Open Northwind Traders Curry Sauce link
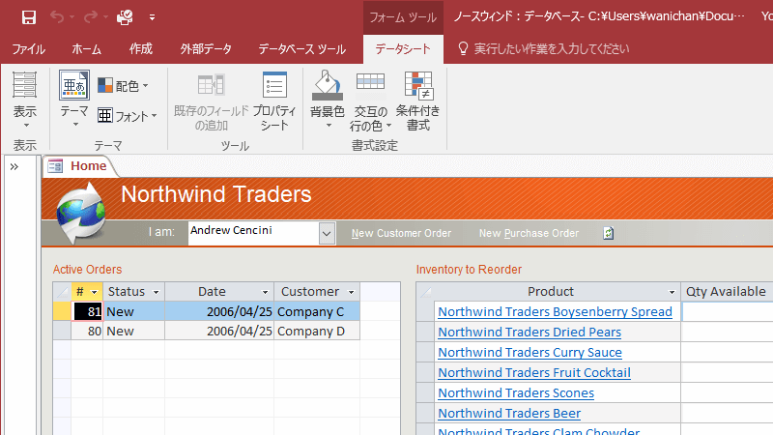Viewport: 773px width, 435px height. pyautogui.click(x=530, y=352)
